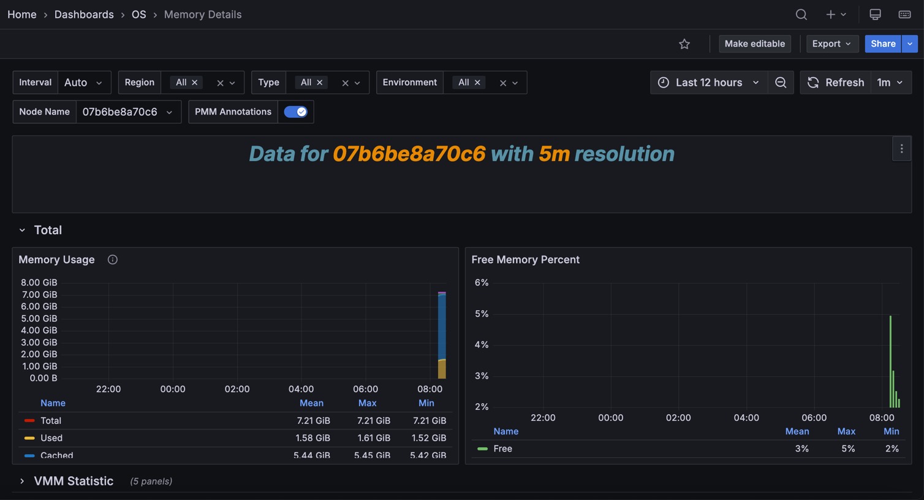This screenshot has height=500, width=924.
Task: Zoom out the time range
Action: point(781,83)
